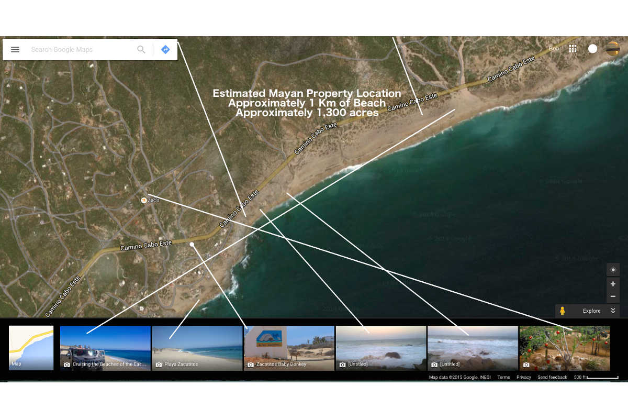Viewport: 628px width, 419px height.
Task: Click the show my location button
Action: (613, 270)
